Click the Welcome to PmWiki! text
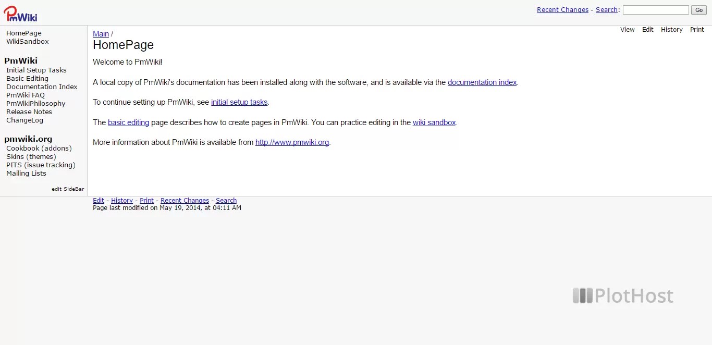This screenshot has width=712, height=345. click(127, 62)
